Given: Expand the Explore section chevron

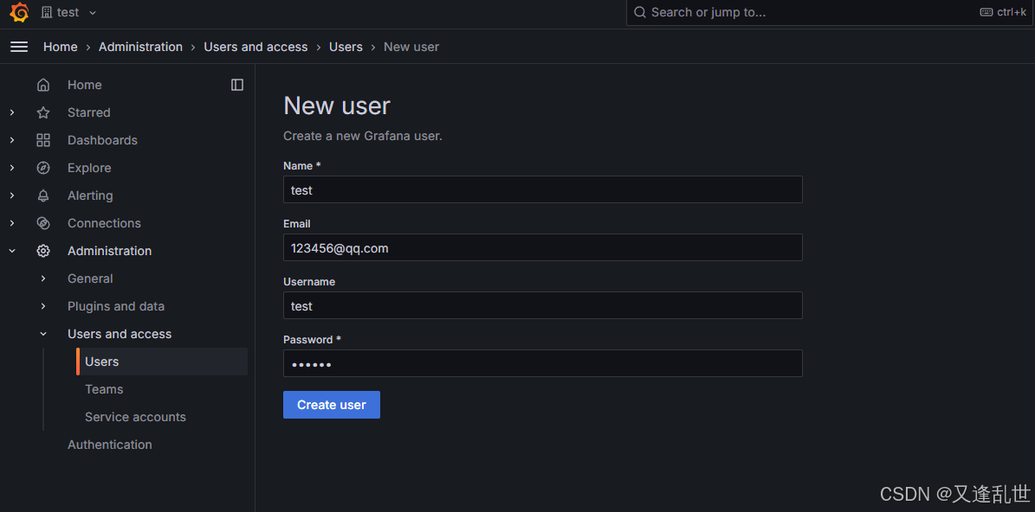Looking at the screenshot, I should click(x=12, y=168).
